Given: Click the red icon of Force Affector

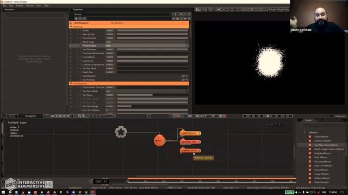Looking at the screenshot, I should point(310,170).
